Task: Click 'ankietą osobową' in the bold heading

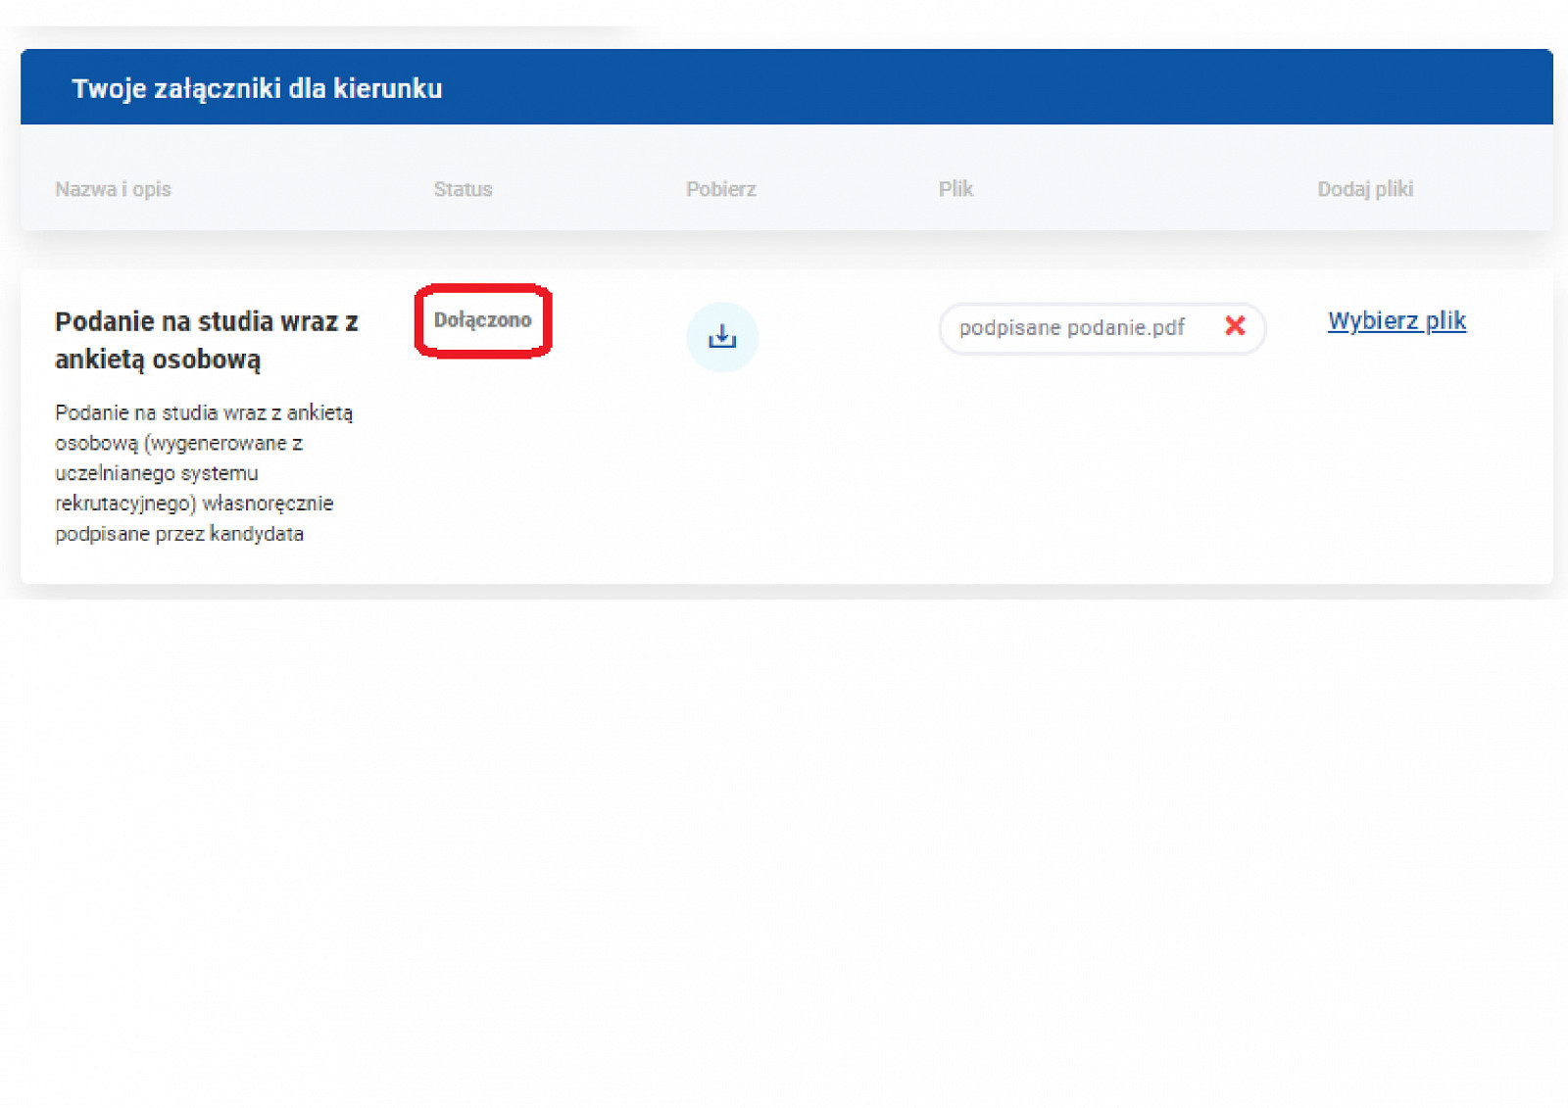Action: click(x=158, y=360)
